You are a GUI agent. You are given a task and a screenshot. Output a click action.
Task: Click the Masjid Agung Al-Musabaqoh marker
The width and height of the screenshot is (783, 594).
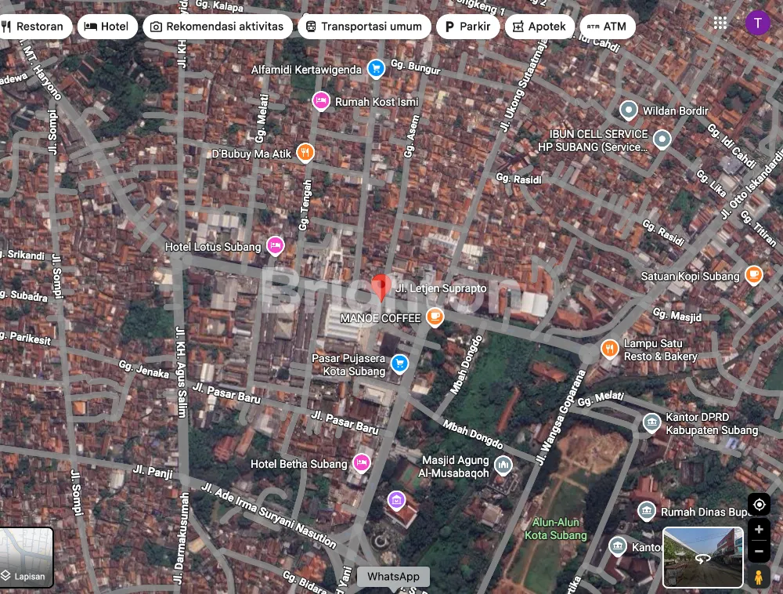tap(503, 465)
